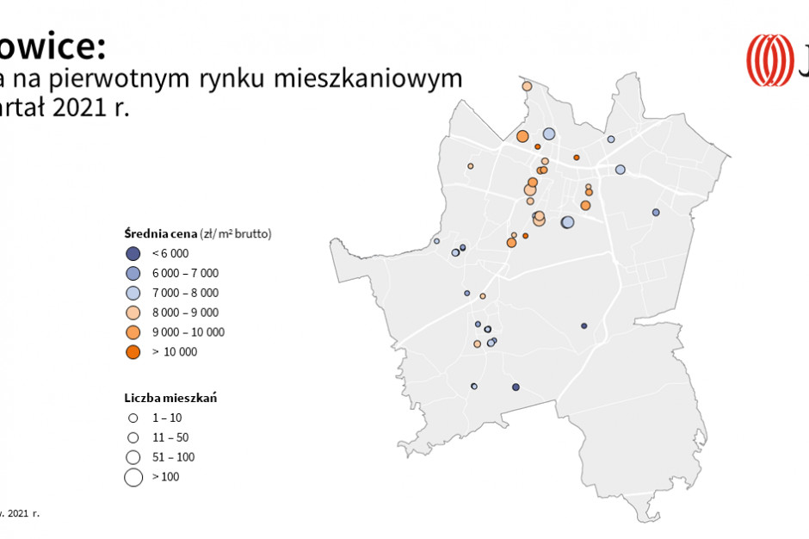Click the 'pierwotnym rynku mieszkaniowym' subtitle text
This screenshot has width=809, height=539.
pos(256,79)
